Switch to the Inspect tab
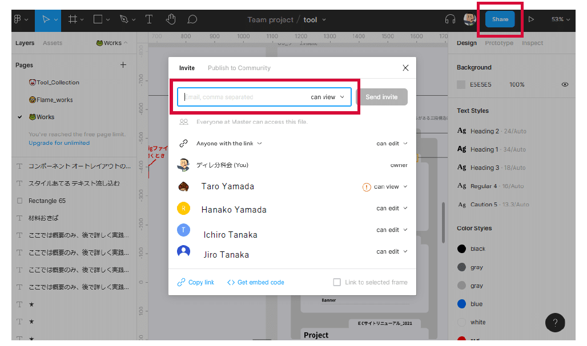 pos(532,43)
